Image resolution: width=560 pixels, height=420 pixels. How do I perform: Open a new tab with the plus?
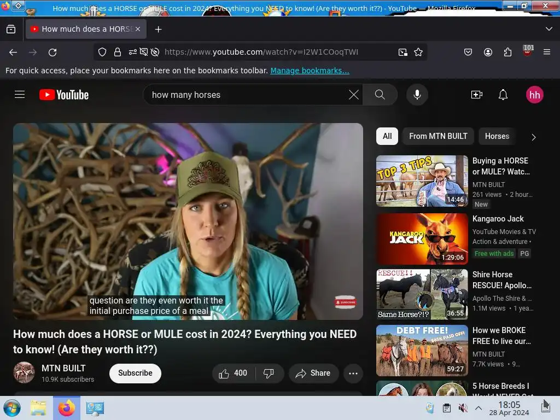pyautogui.click(x=158, y=30)
